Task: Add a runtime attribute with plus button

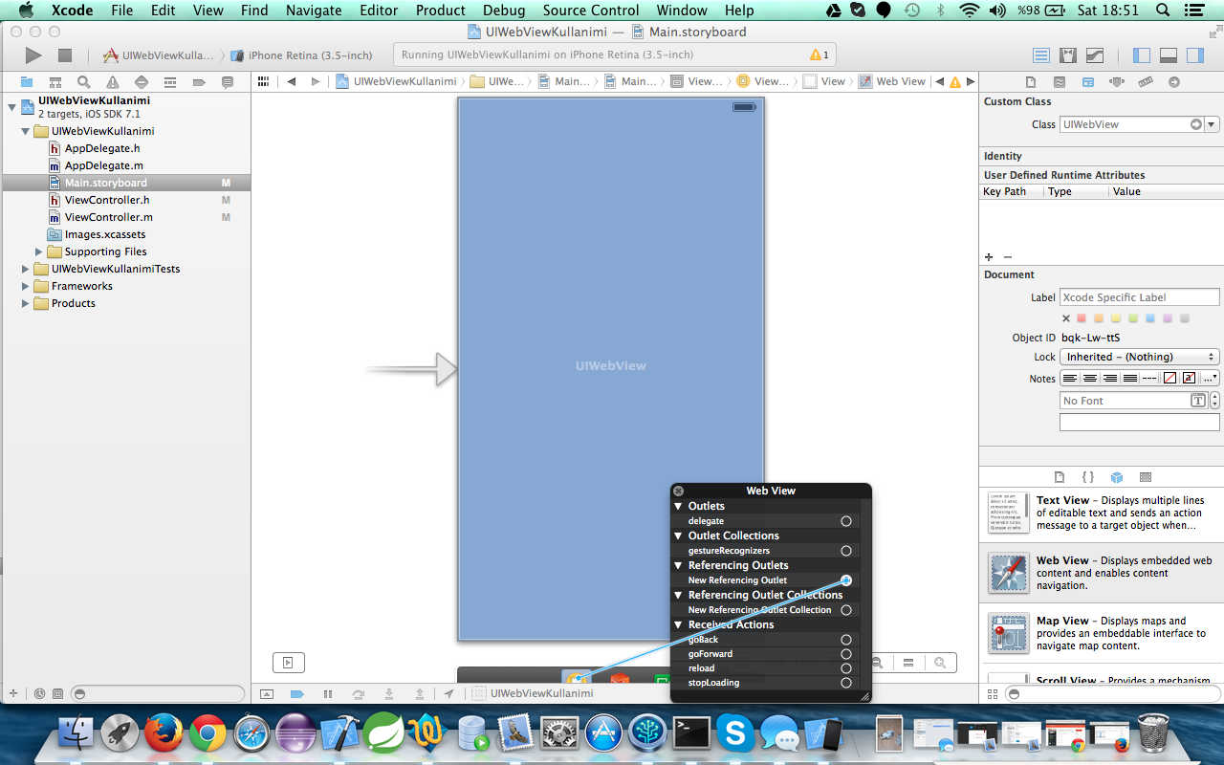Action: (989, 256)
